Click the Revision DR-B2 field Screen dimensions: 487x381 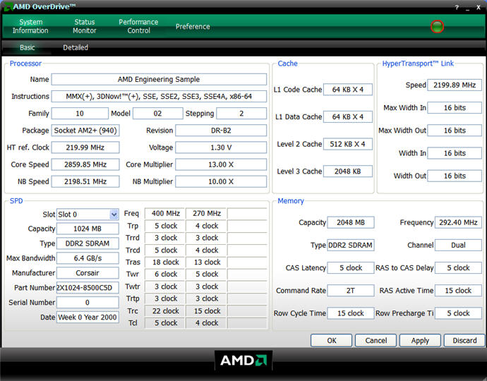tap(221, 131)
